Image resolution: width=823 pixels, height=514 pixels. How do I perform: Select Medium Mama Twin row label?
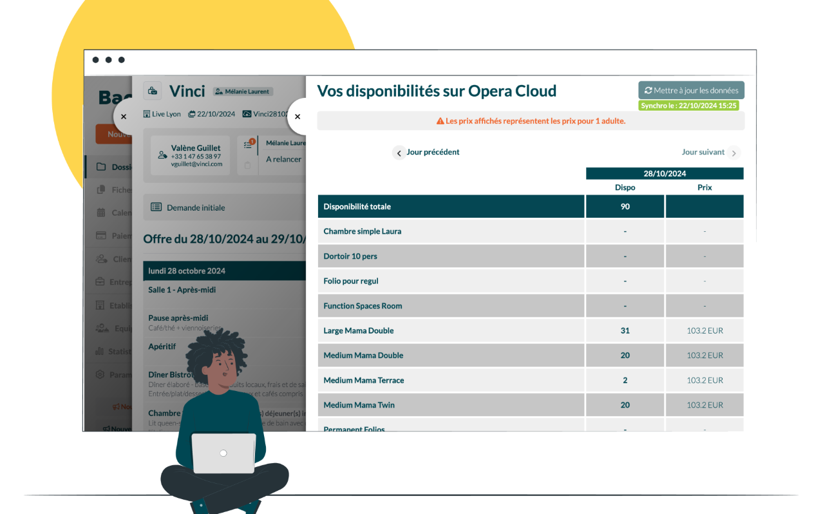(359, 405)
